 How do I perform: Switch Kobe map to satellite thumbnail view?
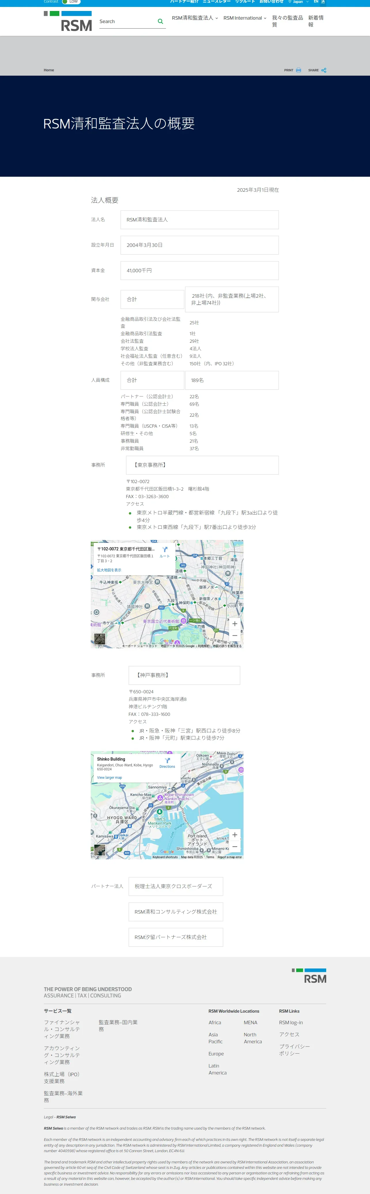click(99, 850)
